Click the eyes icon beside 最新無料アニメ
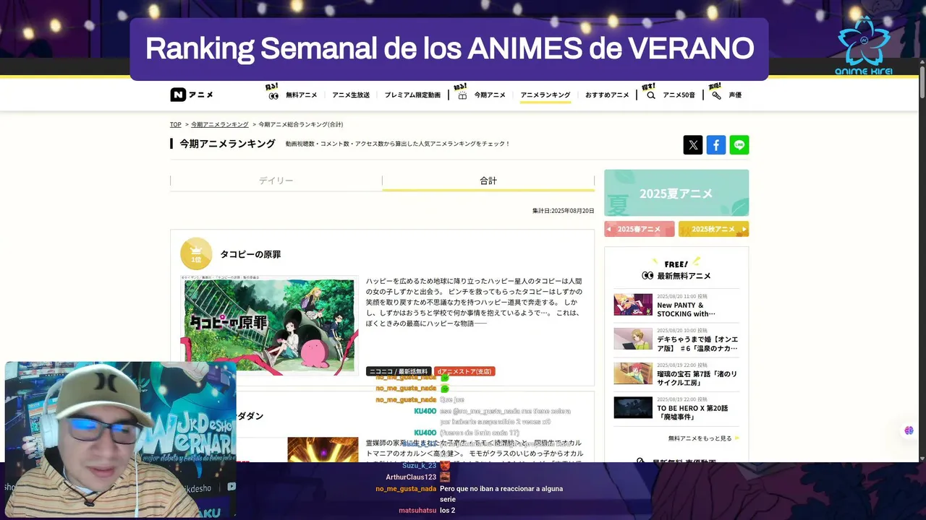Image resolution: width=926 pixels, height=520 pixels. [647, 276]
